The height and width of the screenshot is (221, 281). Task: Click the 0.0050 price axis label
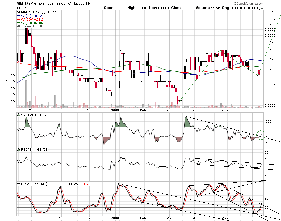click(x=270, y=105)
